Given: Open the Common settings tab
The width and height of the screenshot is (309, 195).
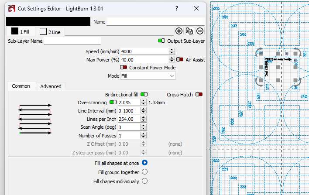Looking at the screenshot, I should click(x=21, y=86).
